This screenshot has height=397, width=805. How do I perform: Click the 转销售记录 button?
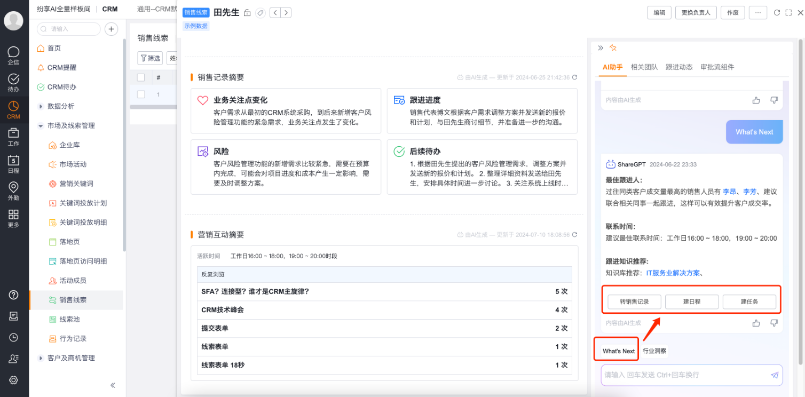pos(634,301)
